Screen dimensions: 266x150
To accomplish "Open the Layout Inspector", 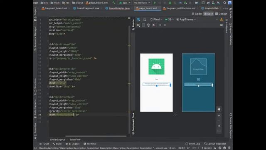I will point(215,144).
